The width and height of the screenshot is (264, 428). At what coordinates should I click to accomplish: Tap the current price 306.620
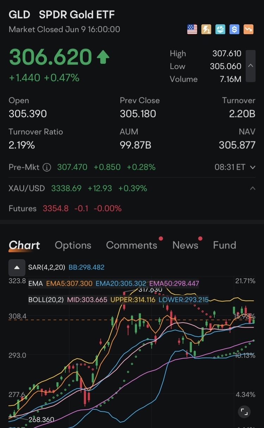tap(50, 57)
